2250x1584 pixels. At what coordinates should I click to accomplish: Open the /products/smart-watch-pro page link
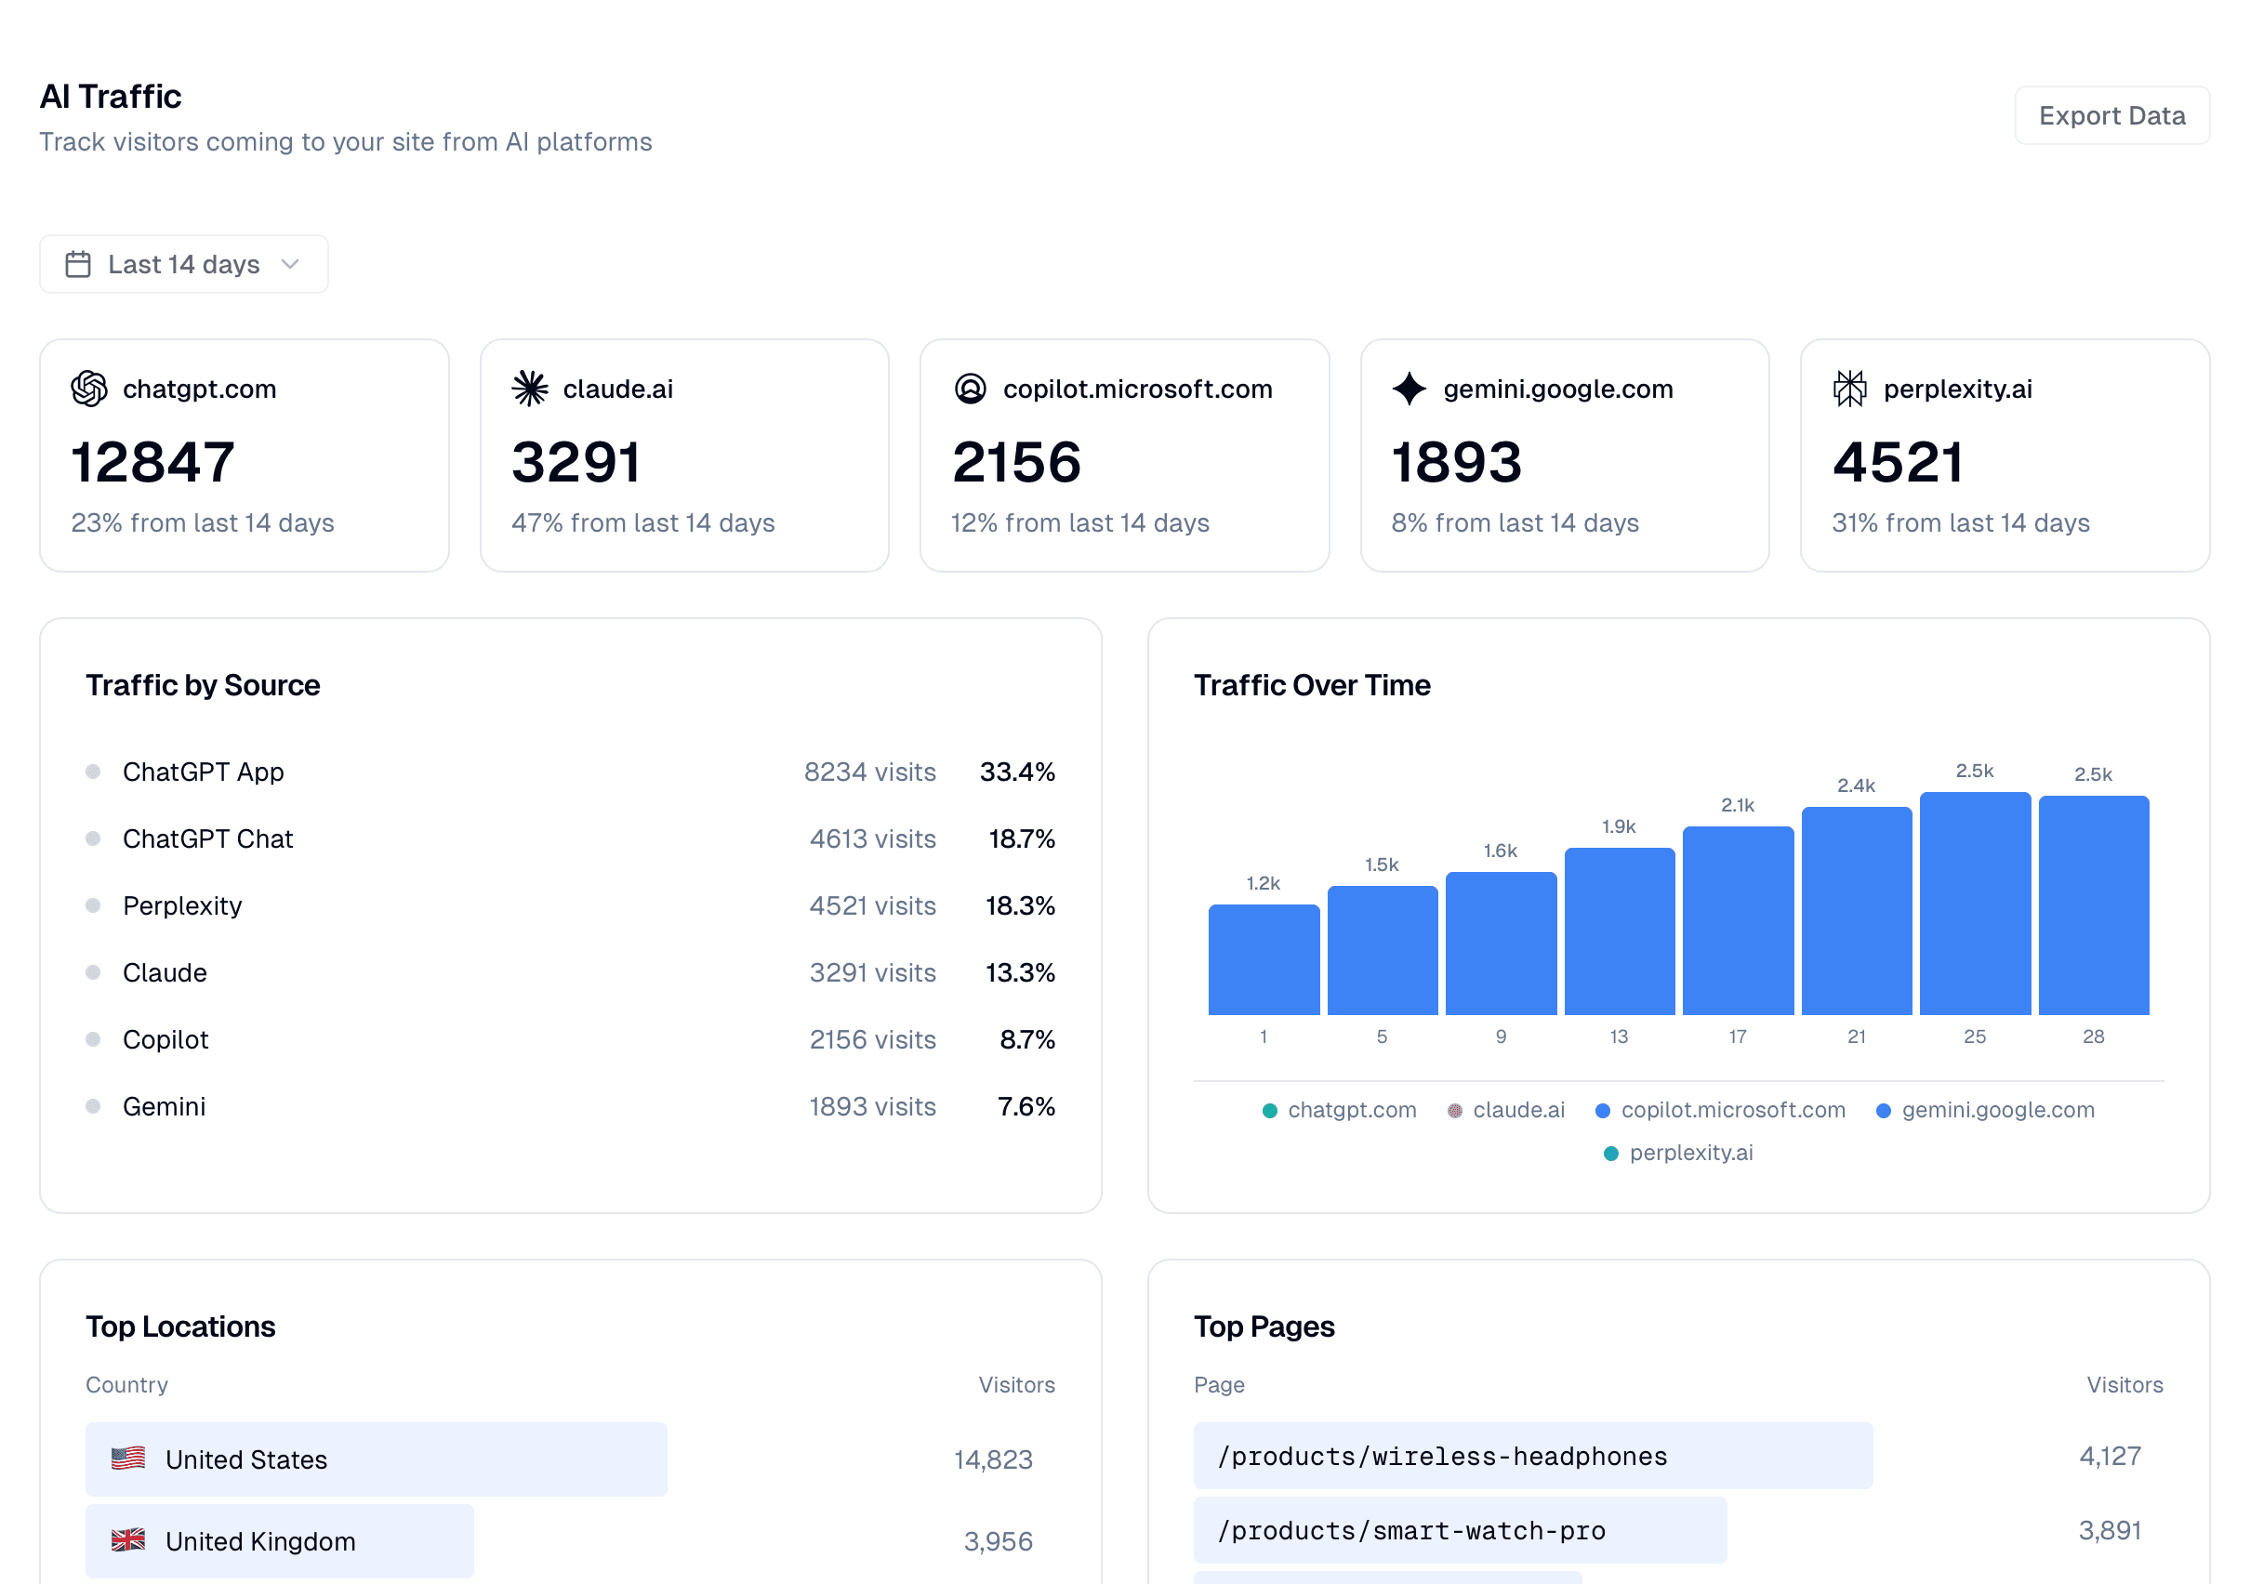(1412, 1530)
